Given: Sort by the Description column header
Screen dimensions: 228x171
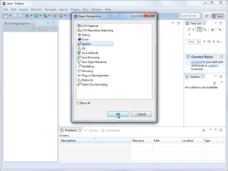Looking at the screenshot, I should (x=95, y=141).
